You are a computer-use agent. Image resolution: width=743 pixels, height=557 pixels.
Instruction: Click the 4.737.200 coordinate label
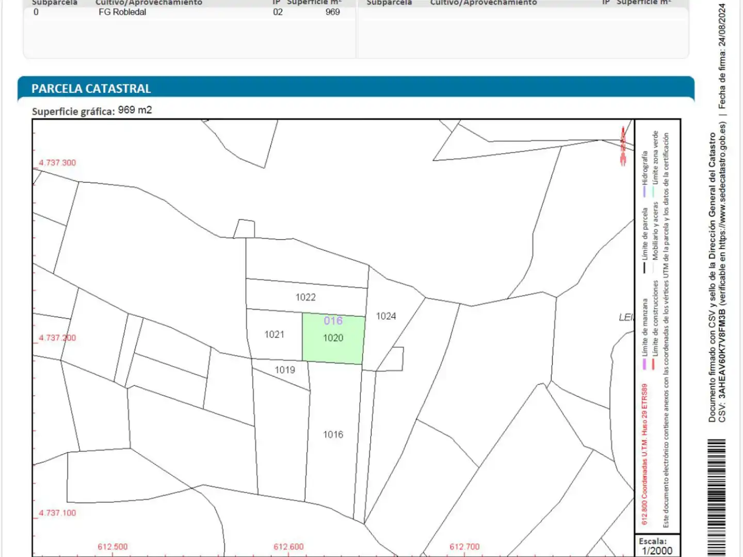57,338
